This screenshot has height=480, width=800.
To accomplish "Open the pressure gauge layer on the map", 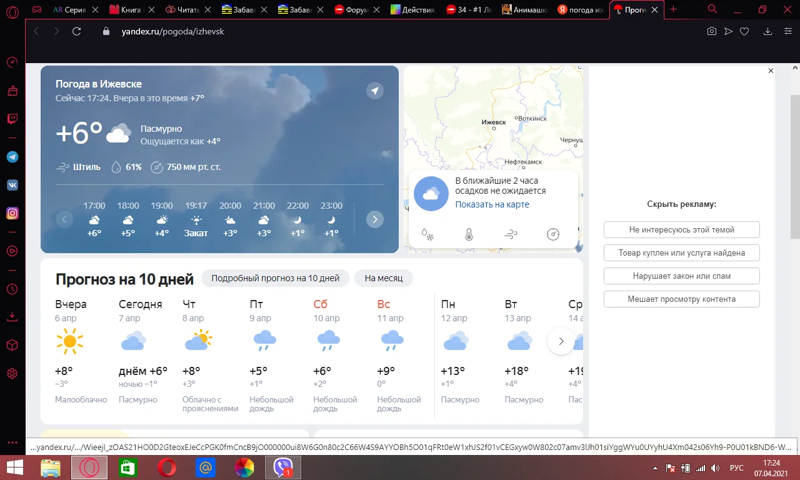I will point(552,234).
